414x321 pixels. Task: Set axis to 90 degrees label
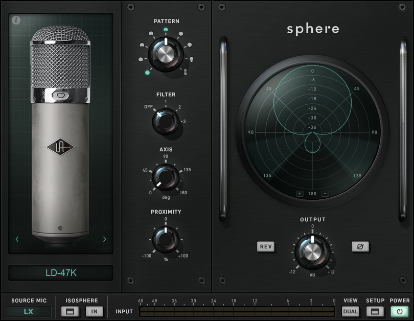point(166,156)
